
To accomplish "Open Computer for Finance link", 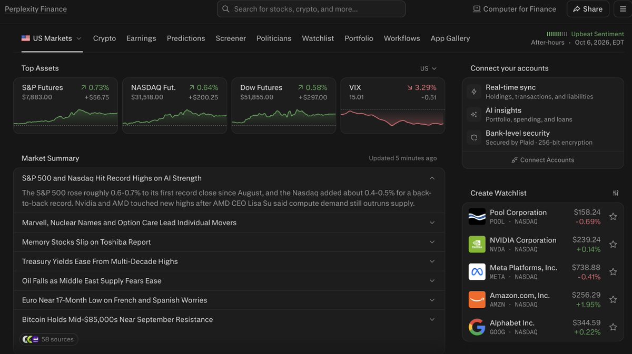I will [x=515, y=9].
